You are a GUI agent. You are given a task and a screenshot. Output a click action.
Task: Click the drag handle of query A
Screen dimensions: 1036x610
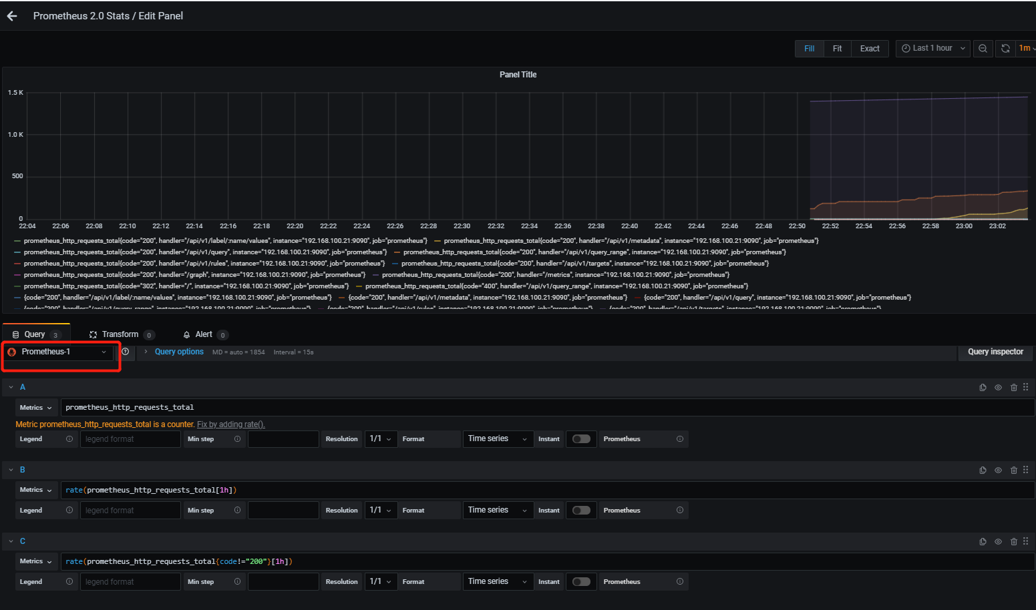coord(1026,387)
